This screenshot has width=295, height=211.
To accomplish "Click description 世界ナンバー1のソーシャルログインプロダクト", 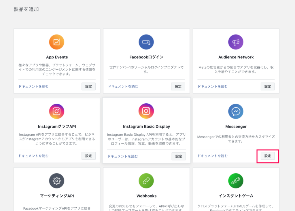I will point(146,70).
